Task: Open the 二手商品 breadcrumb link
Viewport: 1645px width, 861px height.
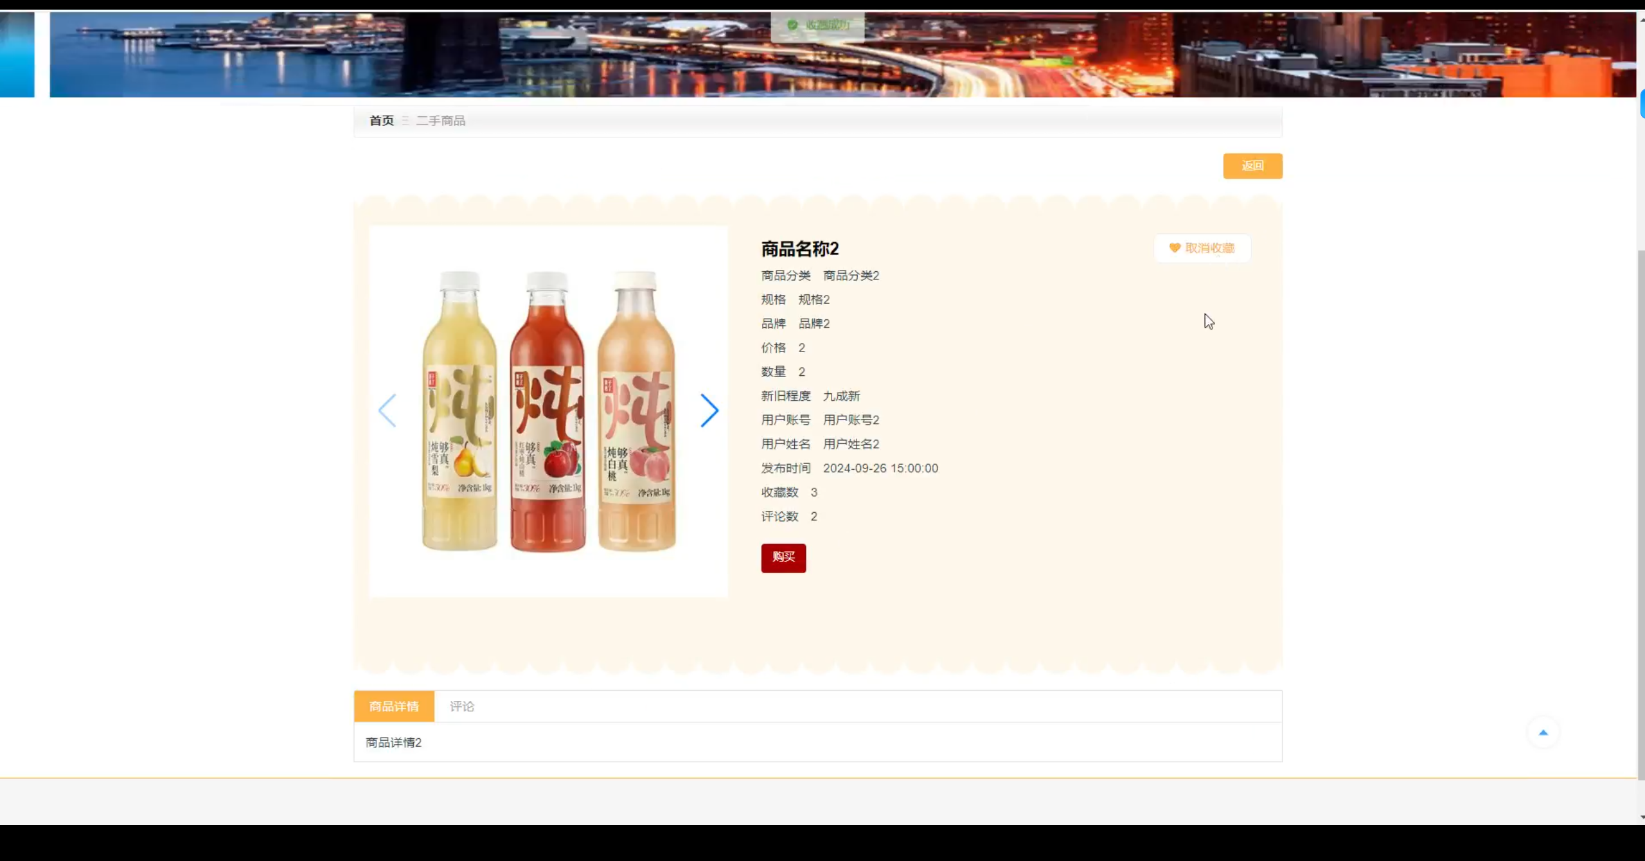Action: coord(440,120)
